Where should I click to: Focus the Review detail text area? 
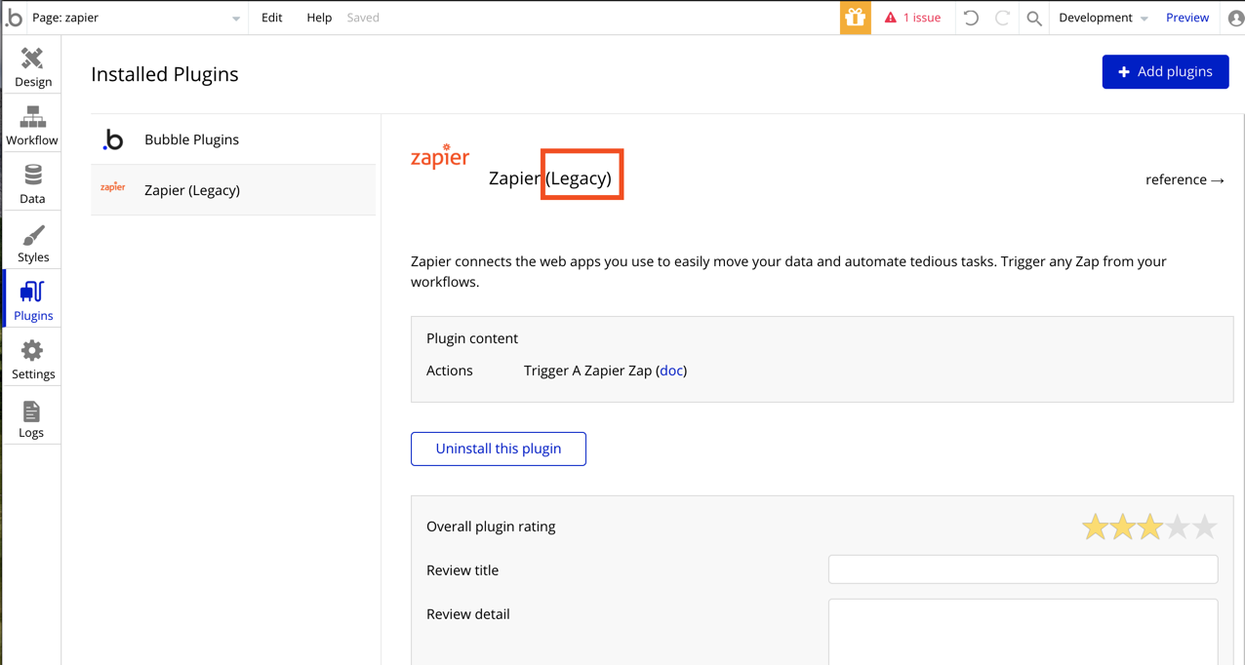[x=1023, y=632]
